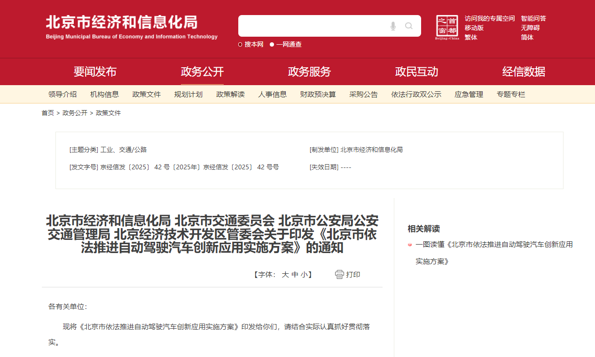The height and width of the screenshot is (357, 595).
Task: Switch to 繁体 traditional Chinese
Action: coord(471,37)
